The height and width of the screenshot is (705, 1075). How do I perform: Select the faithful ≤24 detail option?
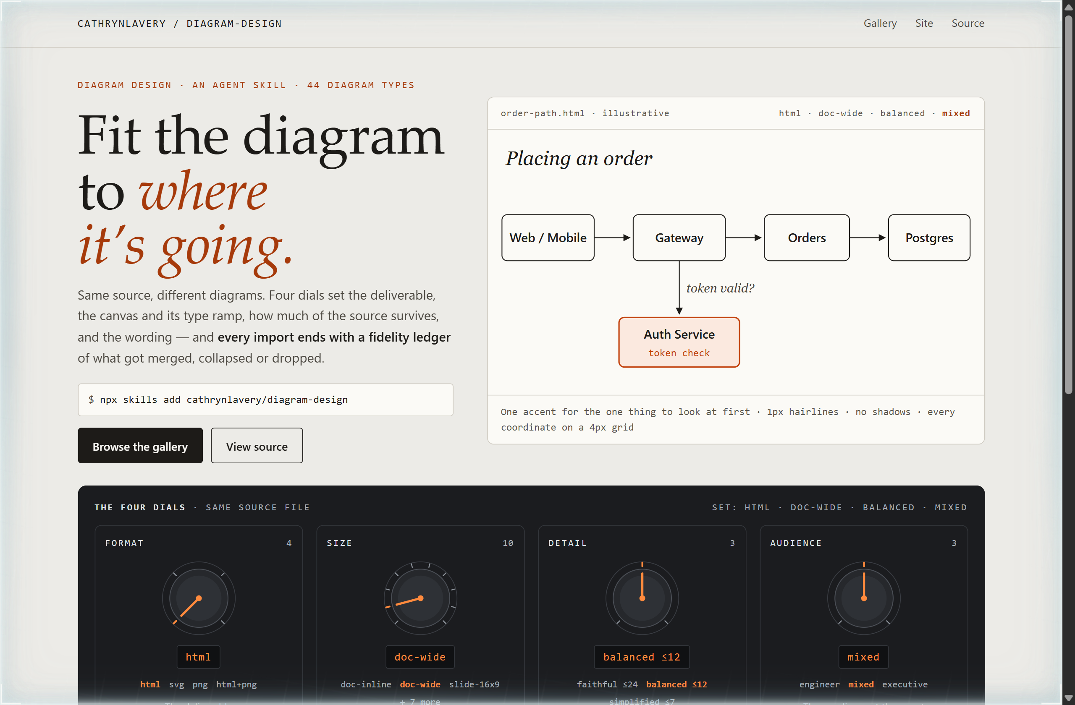607,684
